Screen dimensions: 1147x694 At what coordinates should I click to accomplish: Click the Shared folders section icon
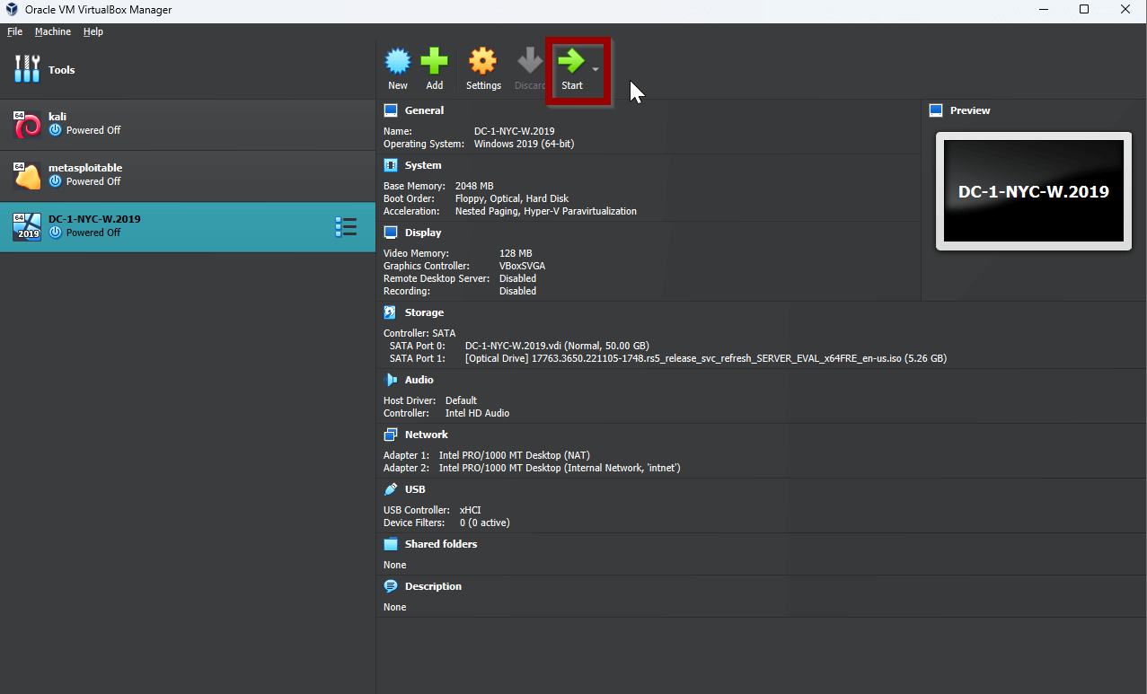point(391,544)
